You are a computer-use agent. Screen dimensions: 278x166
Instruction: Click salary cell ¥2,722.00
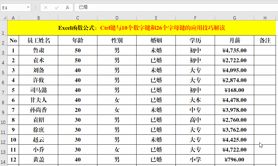(234, 60)
